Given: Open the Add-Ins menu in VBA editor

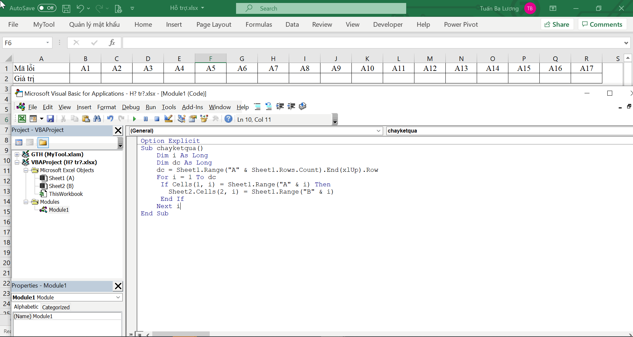Looking at the screenshot, I should click(193, 107).
